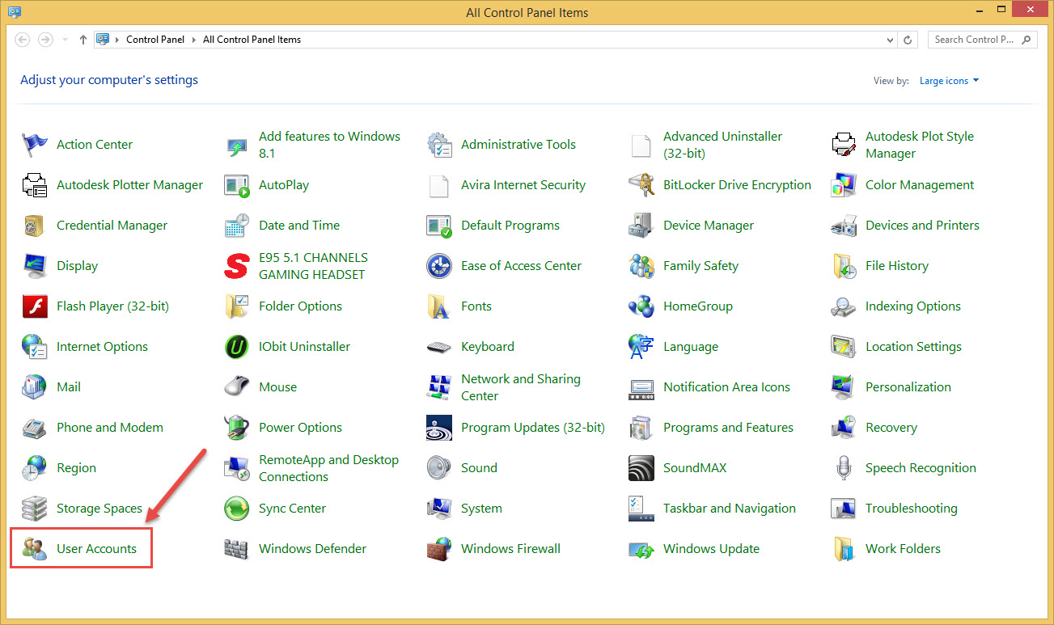Click the BitLocker Drive Encryption icon

641,185
